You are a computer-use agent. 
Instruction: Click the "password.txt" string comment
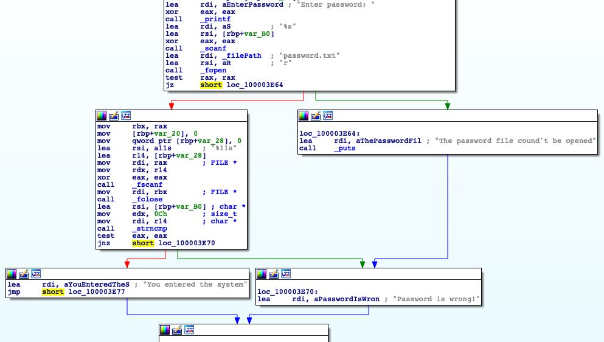coord(310,56)
